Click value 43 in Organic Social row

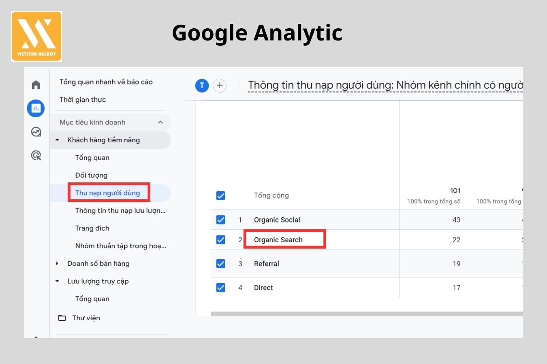(457, 220)
